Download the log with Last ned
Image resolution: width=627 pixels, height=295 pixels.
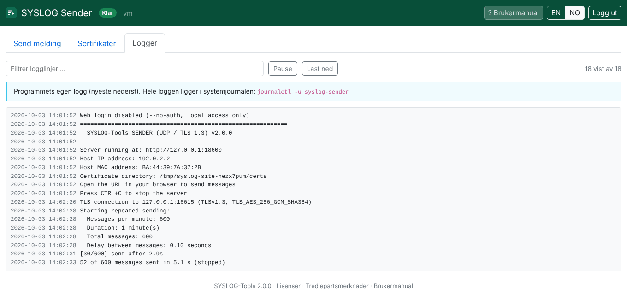320,69
